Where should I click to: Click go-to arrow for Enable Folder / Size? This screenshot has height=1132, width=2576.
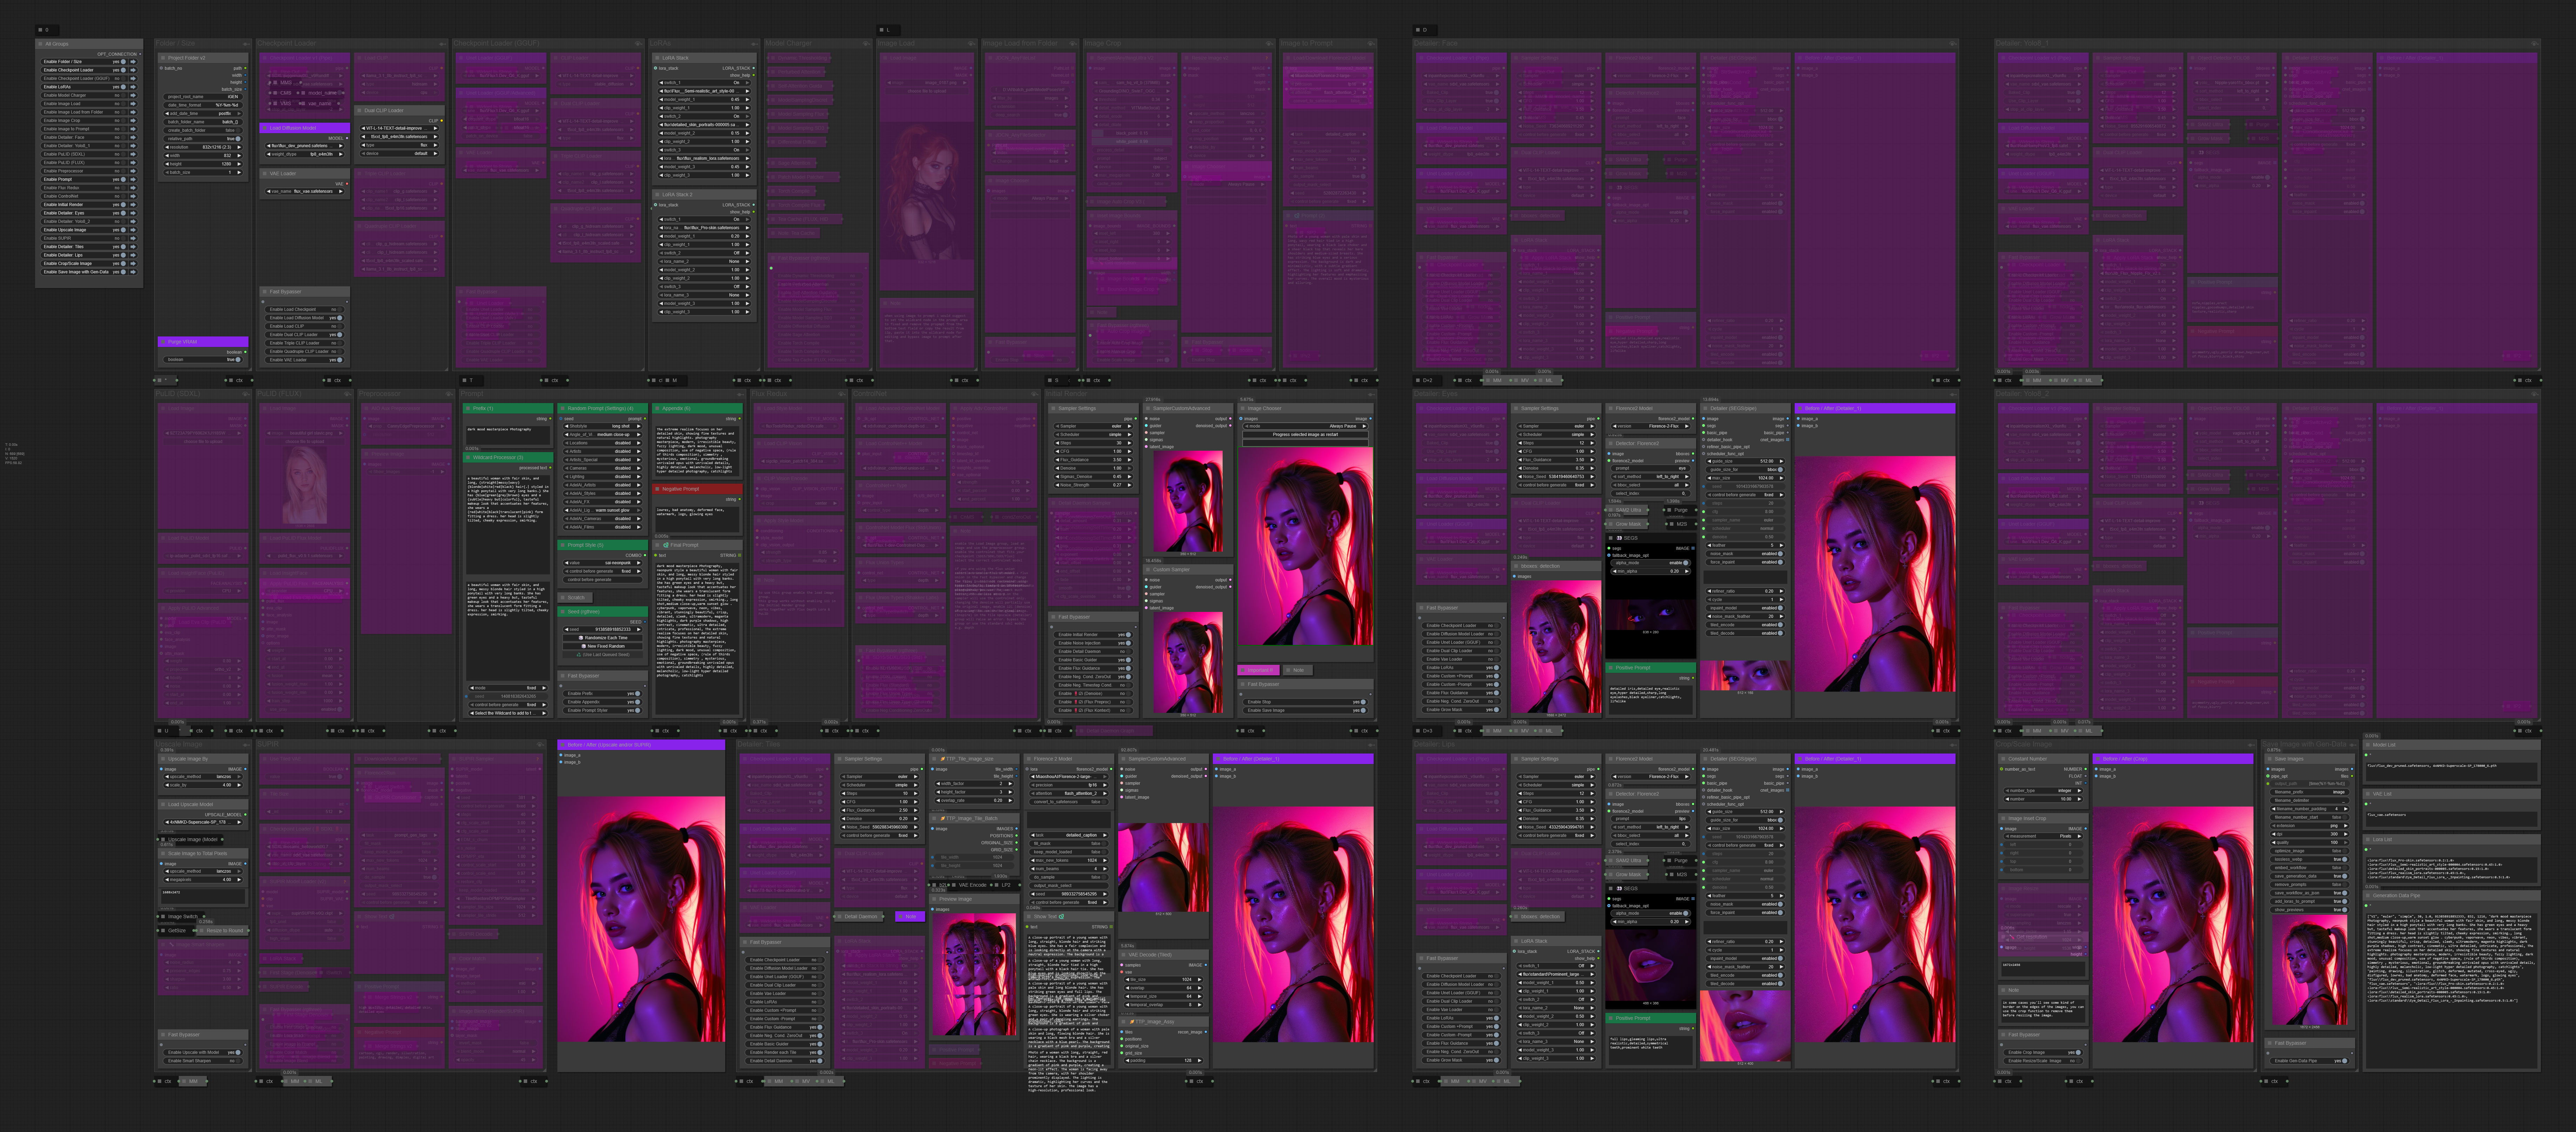[133, 62]
